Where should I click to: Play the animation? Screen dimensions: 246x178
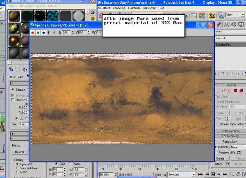[213, 174]
